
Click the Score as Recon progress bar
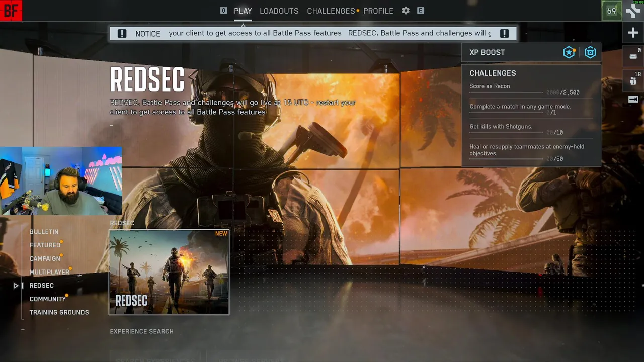coord(506,93)
